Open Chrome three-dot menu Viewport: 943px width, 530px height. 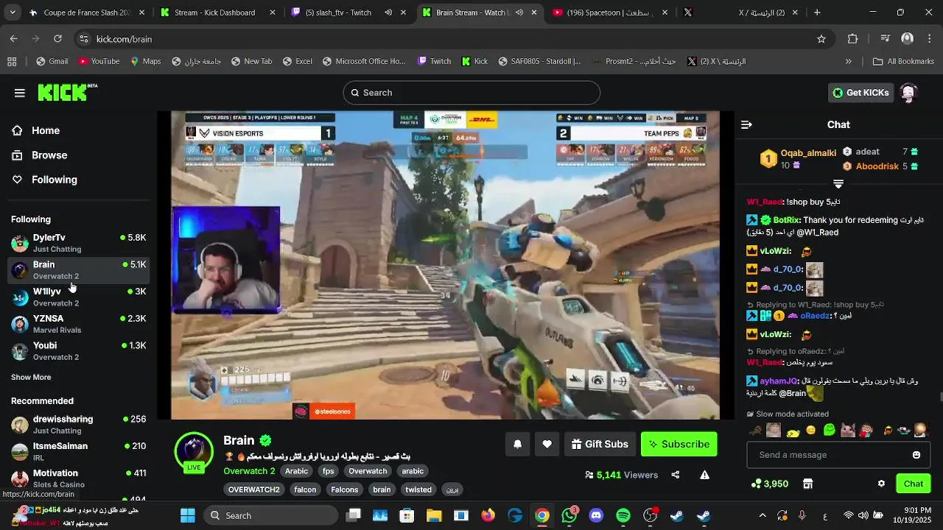click(929, 39)
